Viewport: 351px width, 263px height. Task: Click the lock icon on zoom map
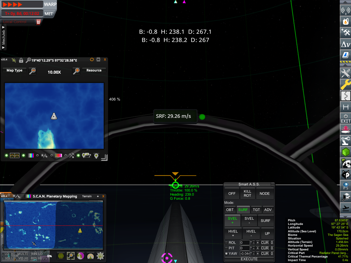21,60
